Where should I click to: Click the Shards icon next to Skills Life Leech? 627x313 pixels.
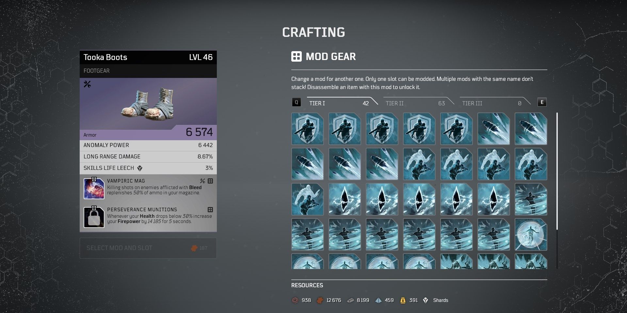(140, 168)
